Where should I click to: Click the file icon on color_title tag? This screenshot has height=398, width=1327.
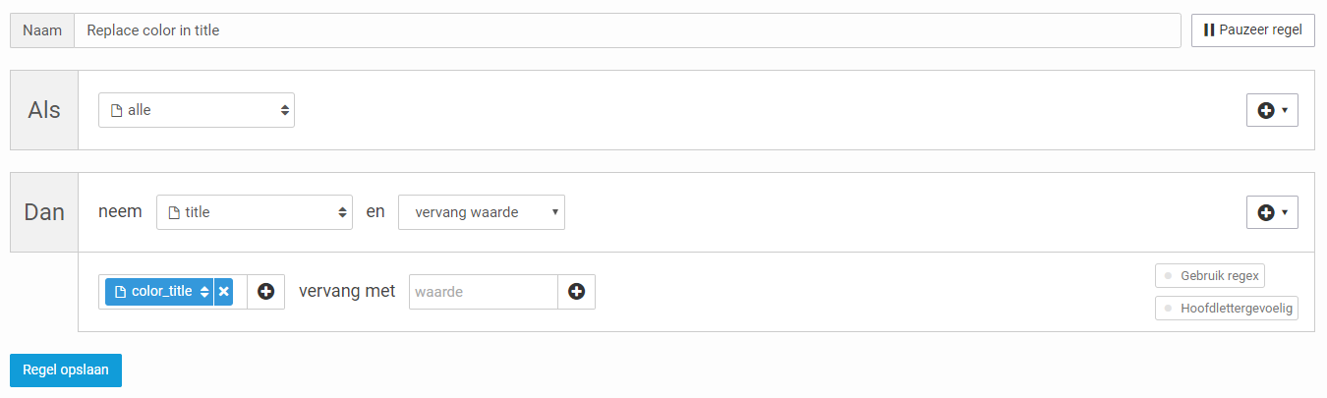(x=121, y=292)
